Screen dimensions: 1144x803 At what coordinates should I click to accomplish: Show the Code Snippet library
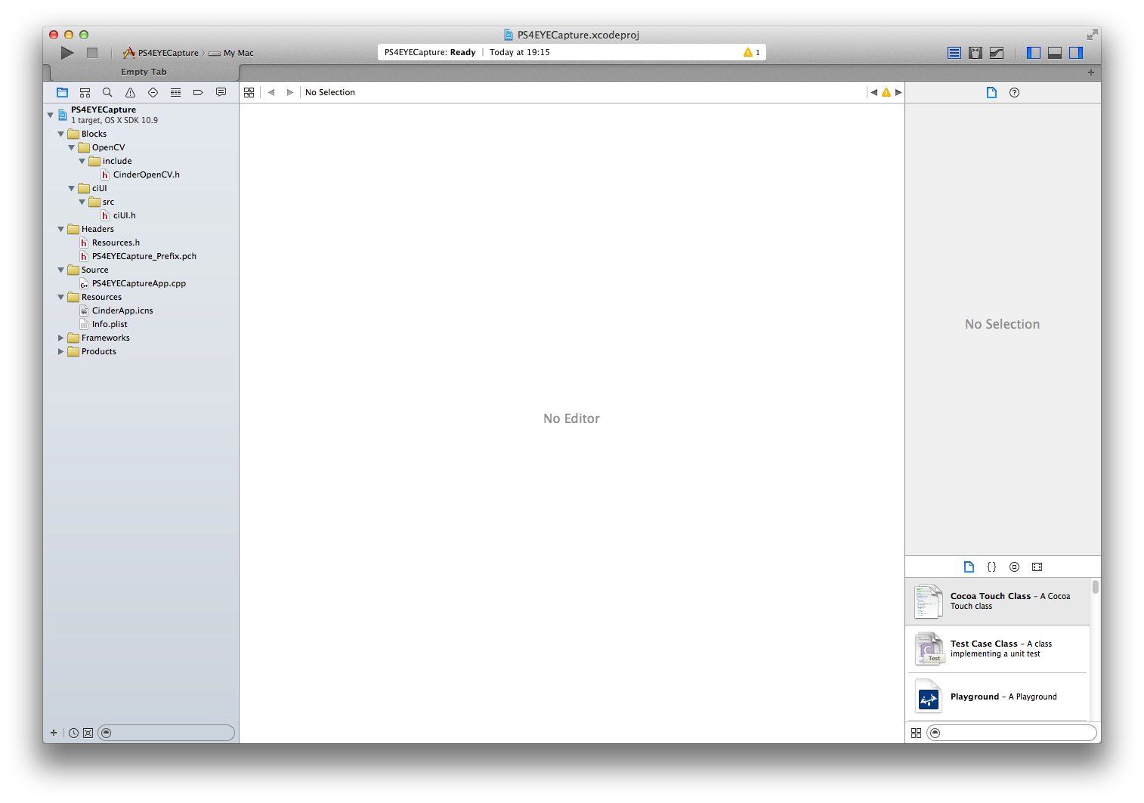tap(991, 567)
